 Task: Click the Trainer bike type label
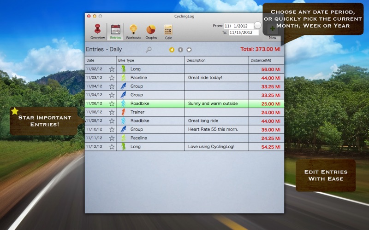(137, 112)
